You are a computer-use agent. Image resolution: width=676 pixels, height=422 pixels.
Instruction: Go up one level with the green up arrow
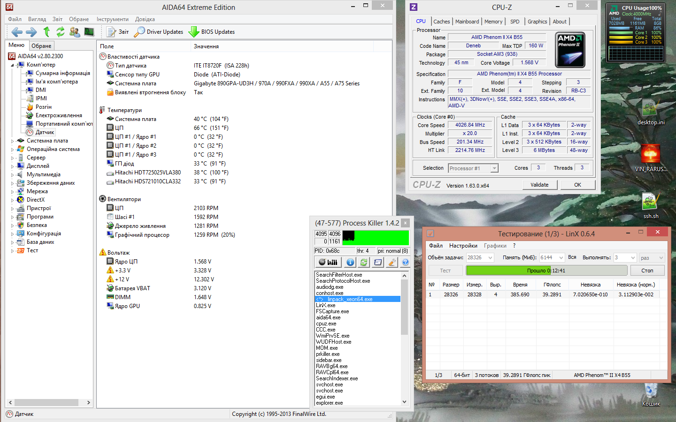pyautogui.click(x=46, y=32)
